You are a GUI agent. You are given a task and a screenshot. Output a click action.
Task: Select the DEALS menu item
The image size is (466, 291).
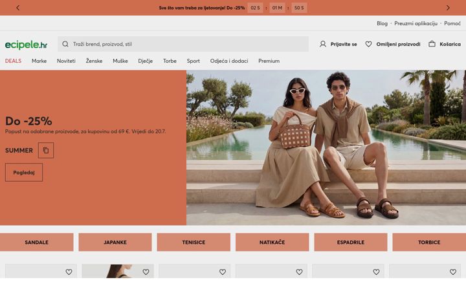13,61
